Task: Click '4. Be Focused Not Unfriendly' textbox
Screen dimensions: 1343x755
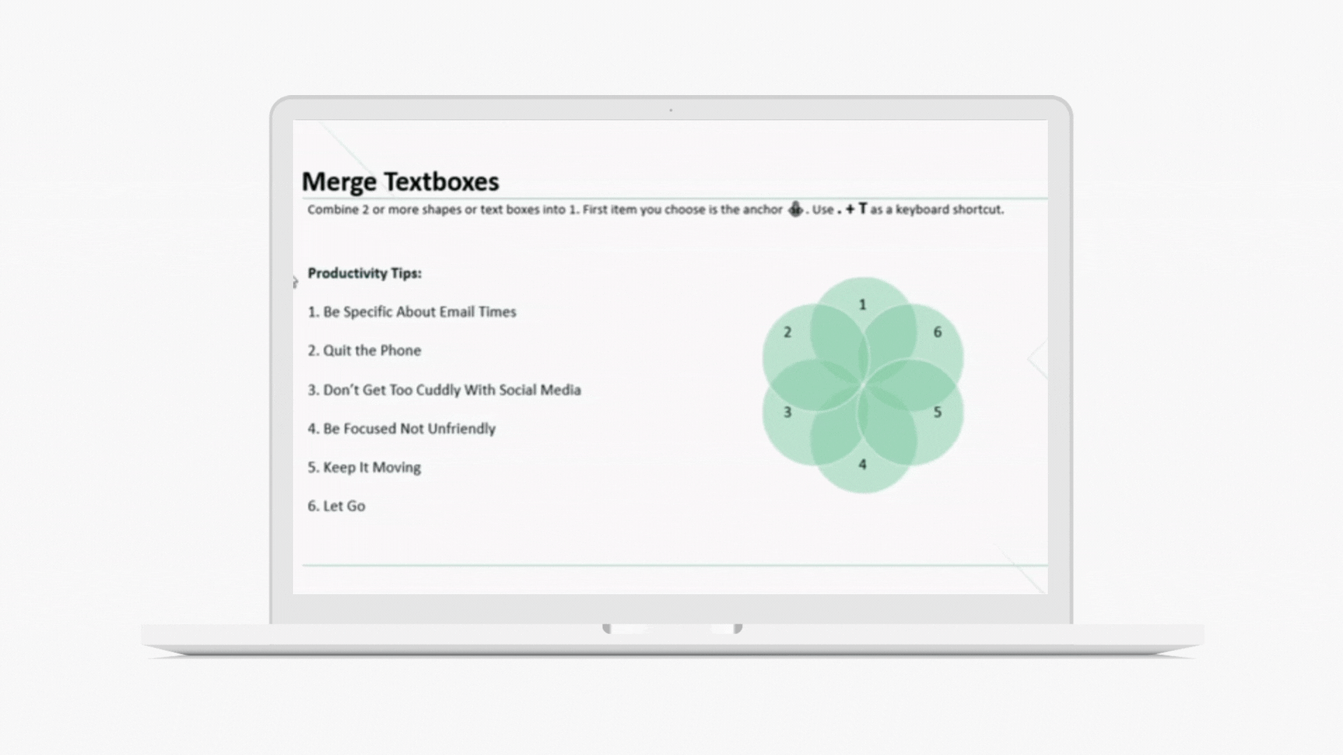Action: 402,429
